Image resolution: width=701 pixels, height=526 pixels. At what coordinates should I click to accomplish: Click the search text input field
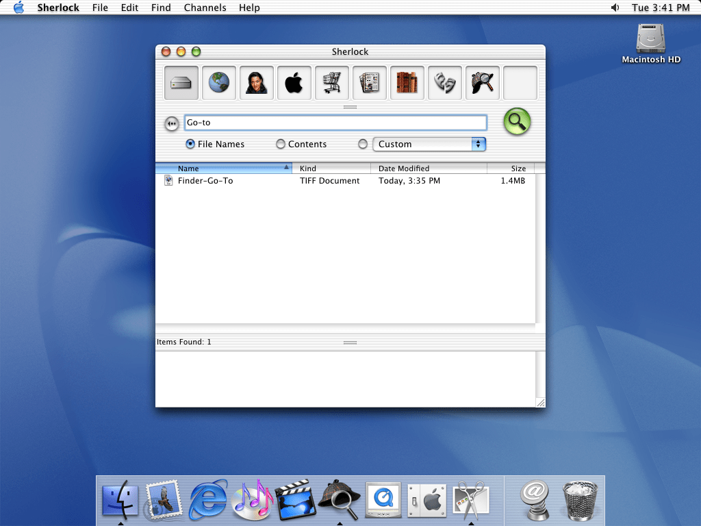[335, 123]
